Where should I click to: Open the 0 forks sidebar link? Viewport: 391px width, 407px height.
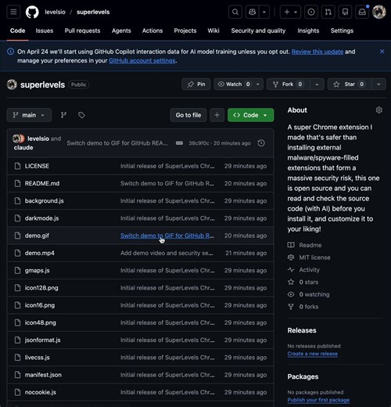point(303,307)
